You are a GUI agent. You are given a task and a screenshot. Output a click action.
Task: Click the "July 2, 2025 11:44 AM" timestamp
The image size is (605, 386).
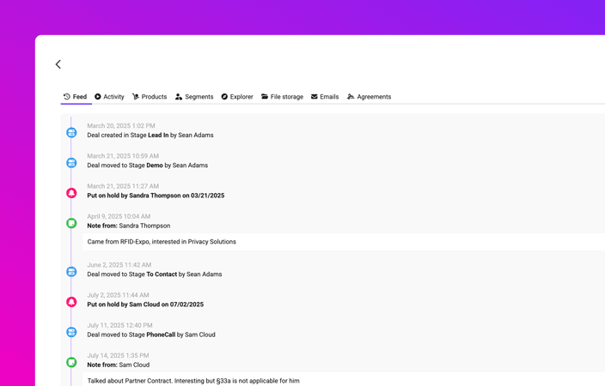tap(118, 295)
